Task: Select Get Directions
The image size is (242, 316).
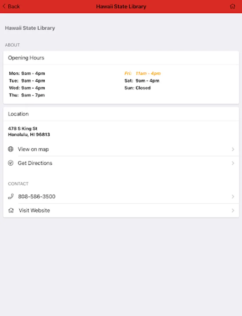Action: pos(35,163)
